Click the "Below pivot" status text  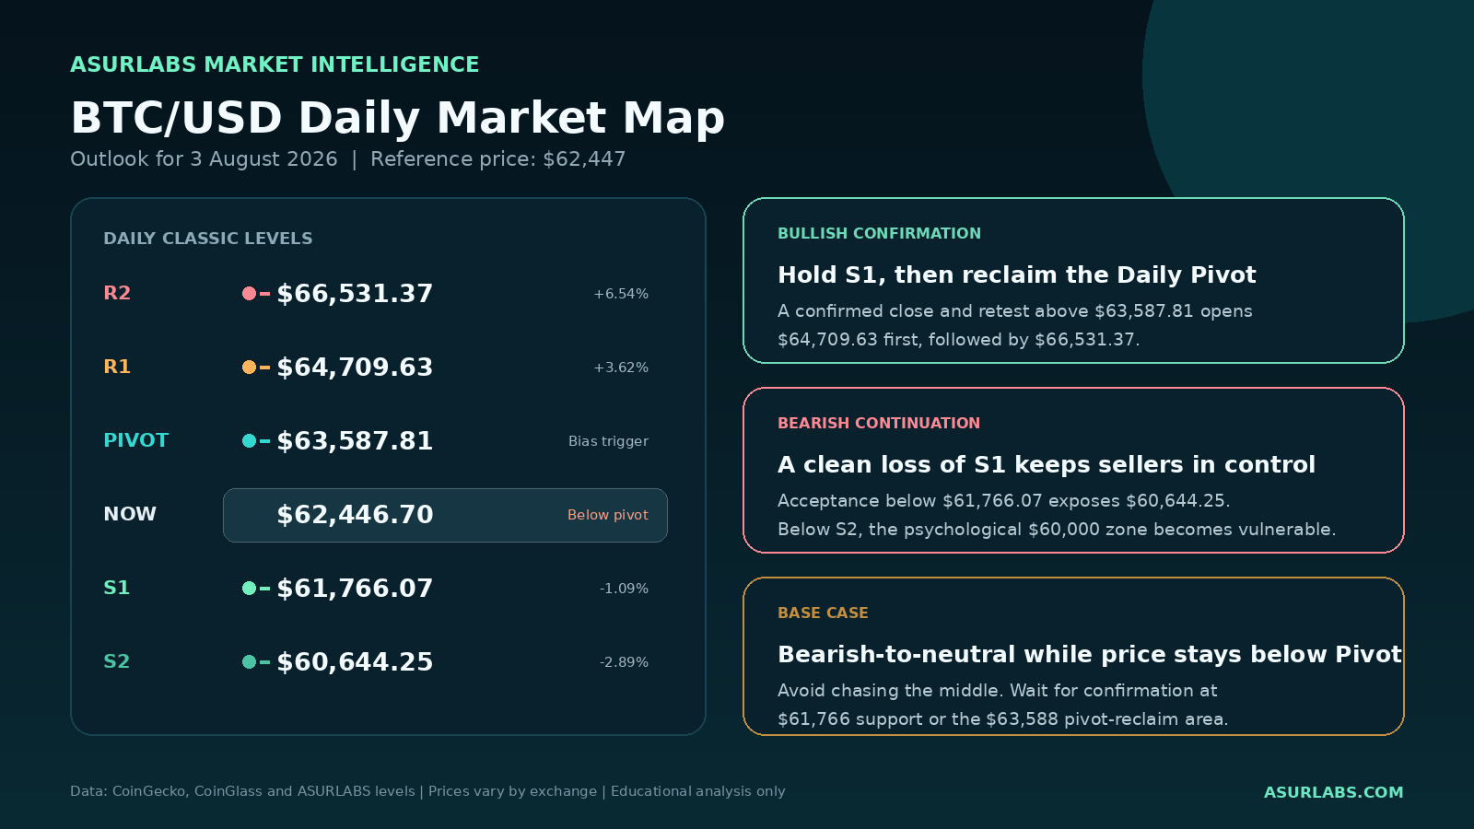click(x=608, y=515)
